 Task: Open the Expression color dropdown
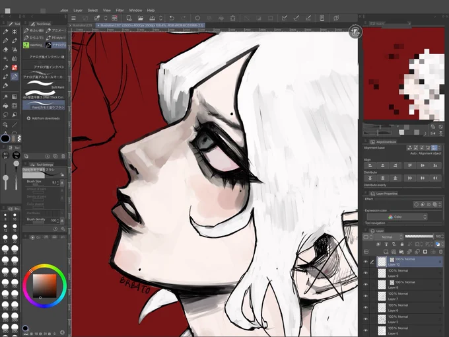(397, 217)
